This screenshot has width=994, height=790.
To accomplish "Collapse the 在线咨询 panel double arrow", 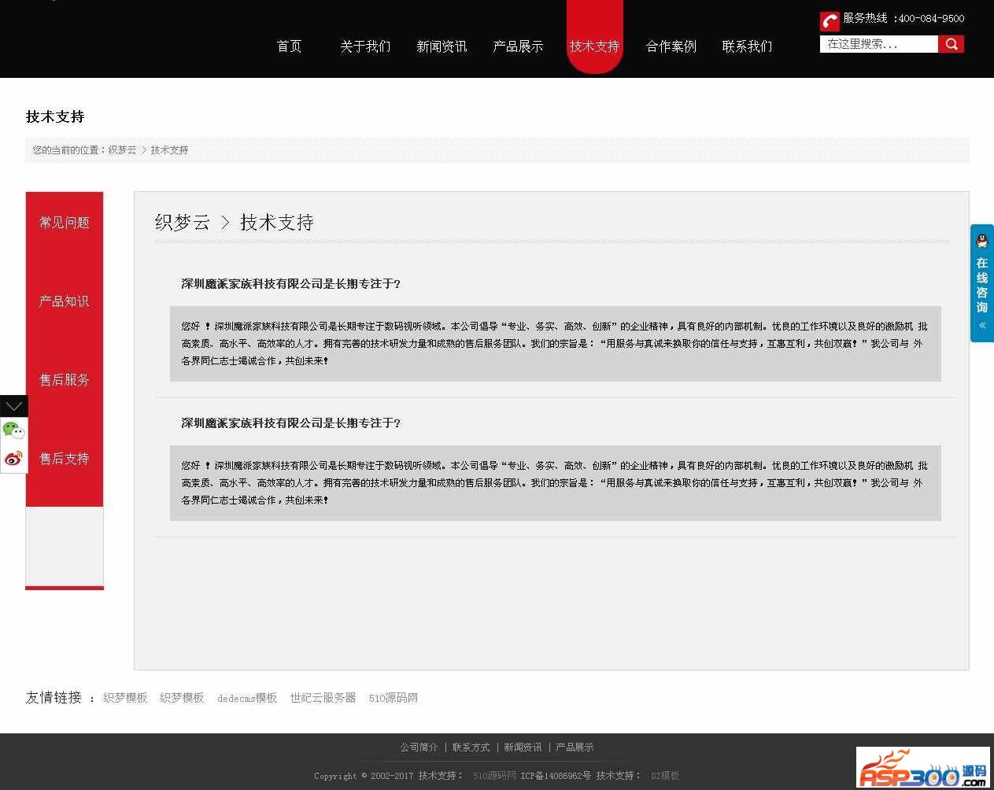I will [982, 325].
